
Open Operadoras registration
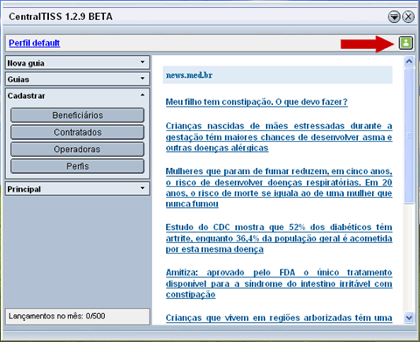point(78,150)
